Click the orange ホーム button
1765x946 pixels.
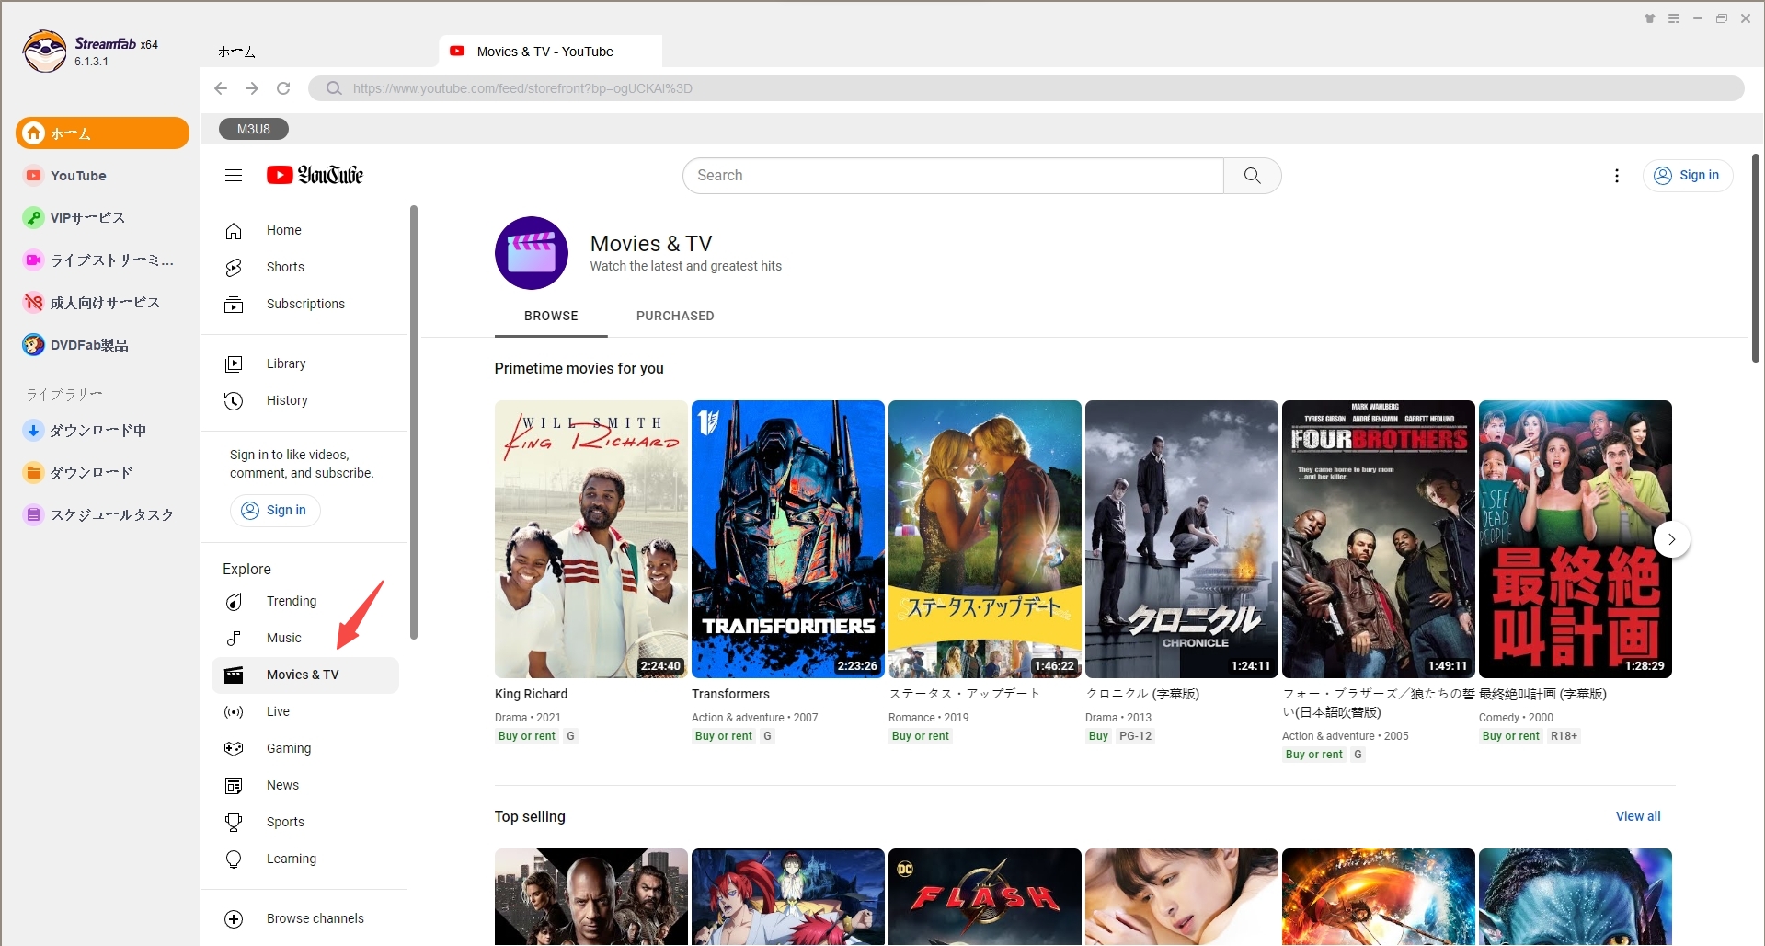tap(102, 133)
